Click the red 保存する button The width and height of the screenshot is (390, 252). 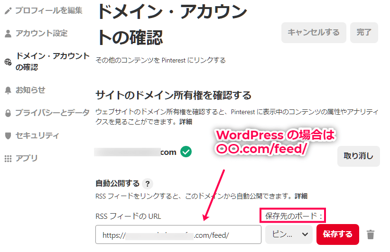(337, 234)
